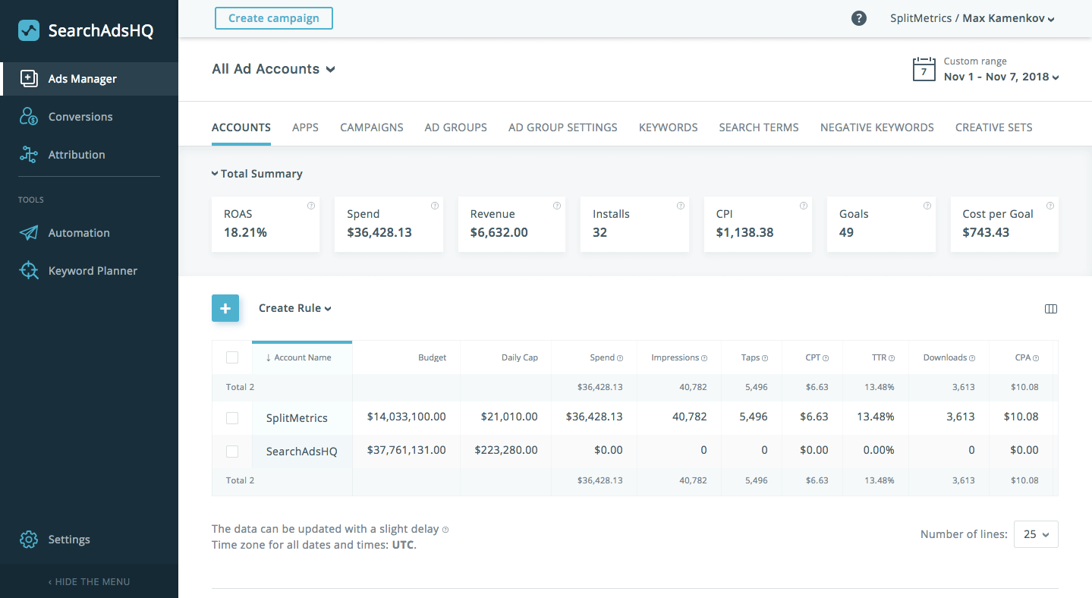Collapse the Total Summary section
Image resolution: width=1092 pixels, height=598 pixels.
pos(256,174)
